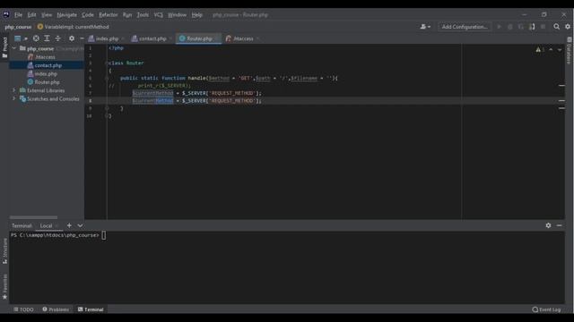Select Router.php in the project tree
Screen dimensions: 574x322
click(47, 82)
